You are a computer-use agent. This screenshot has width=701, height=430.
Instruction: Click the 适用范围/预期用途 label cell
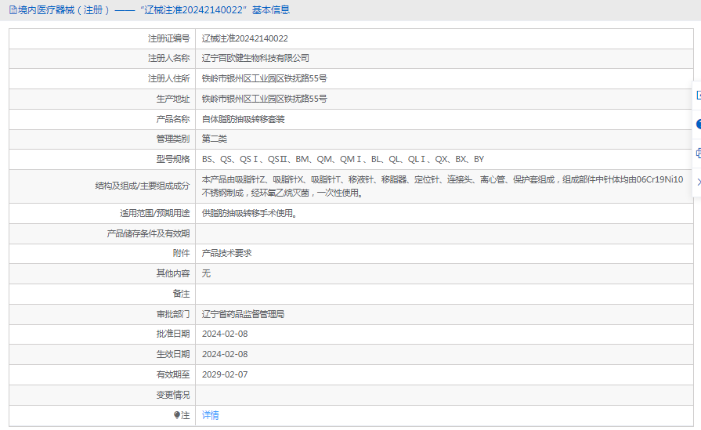(x=103, y=214)
